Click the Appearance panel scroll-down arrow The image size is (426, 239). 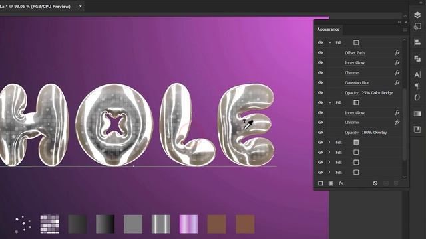[x=404, y=177]
